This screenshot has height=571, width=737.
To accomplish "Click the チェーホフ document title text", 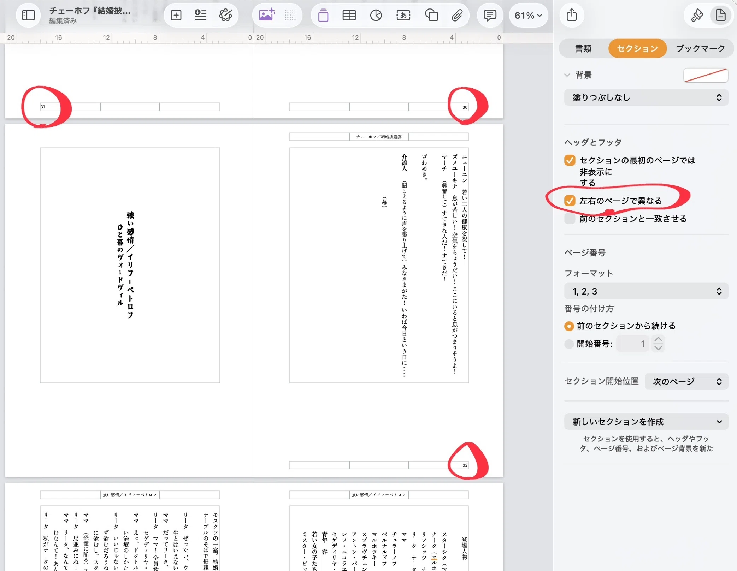I will (90, 11).
